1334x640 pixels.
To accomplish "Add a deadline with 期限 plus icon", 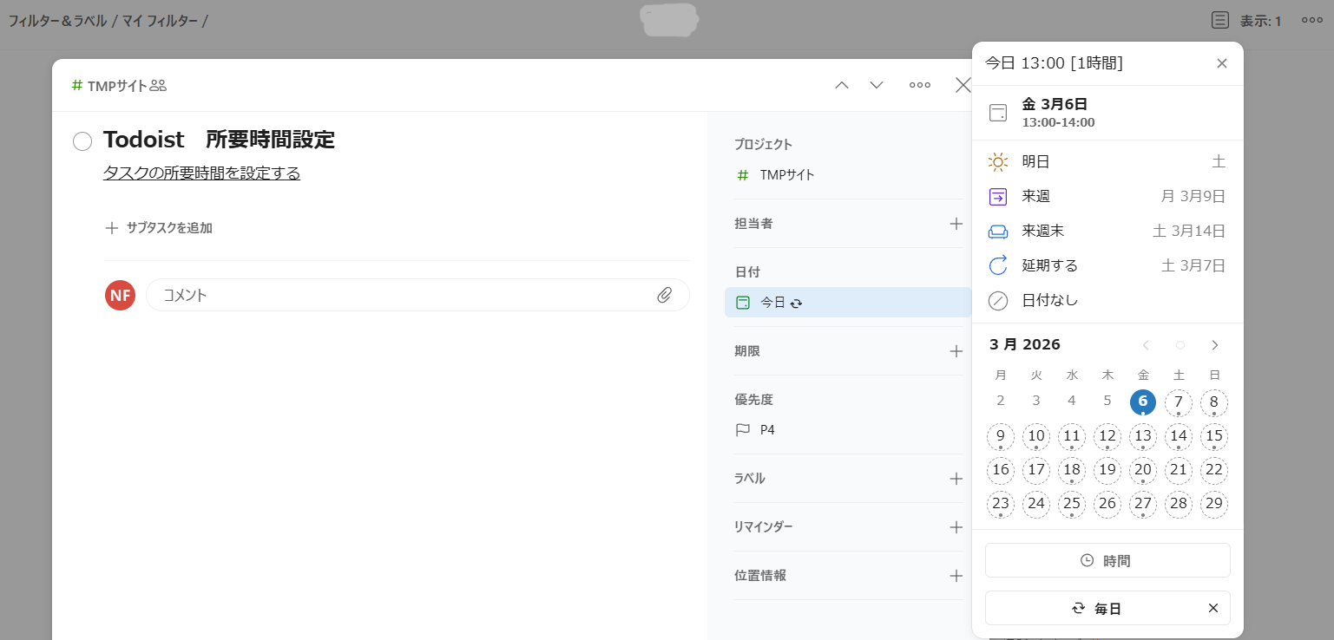I will point(956,351).
